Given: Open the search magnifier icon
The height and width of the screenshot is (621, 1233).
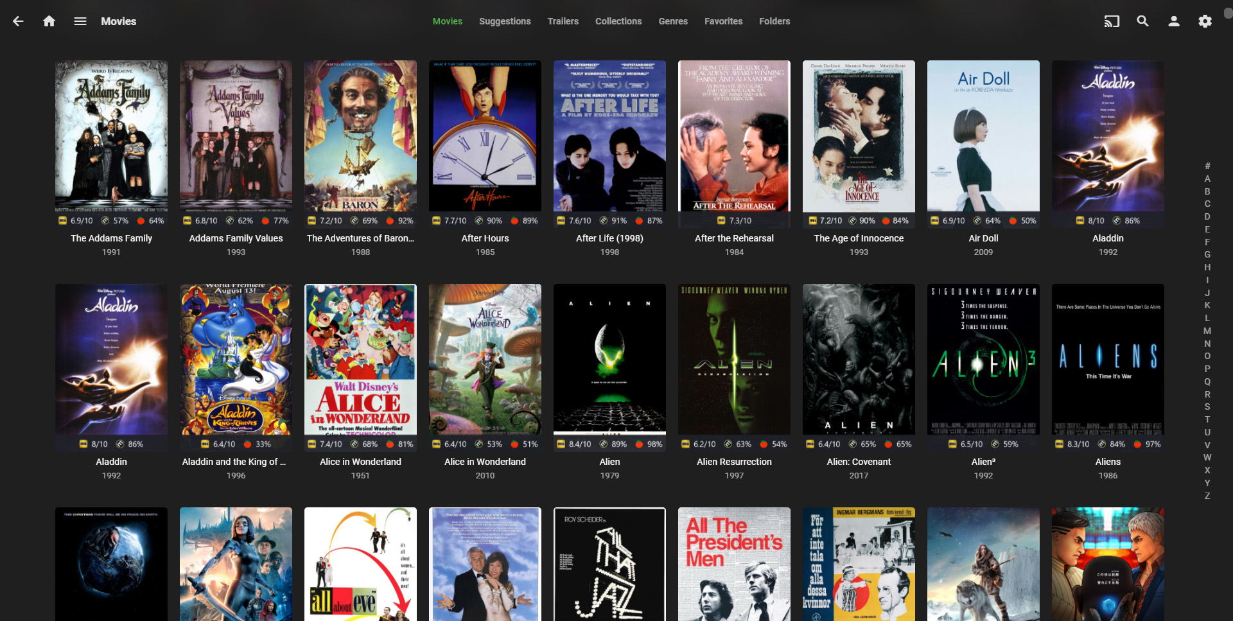Looking at the screenshot, I should tap(1142, 21).
